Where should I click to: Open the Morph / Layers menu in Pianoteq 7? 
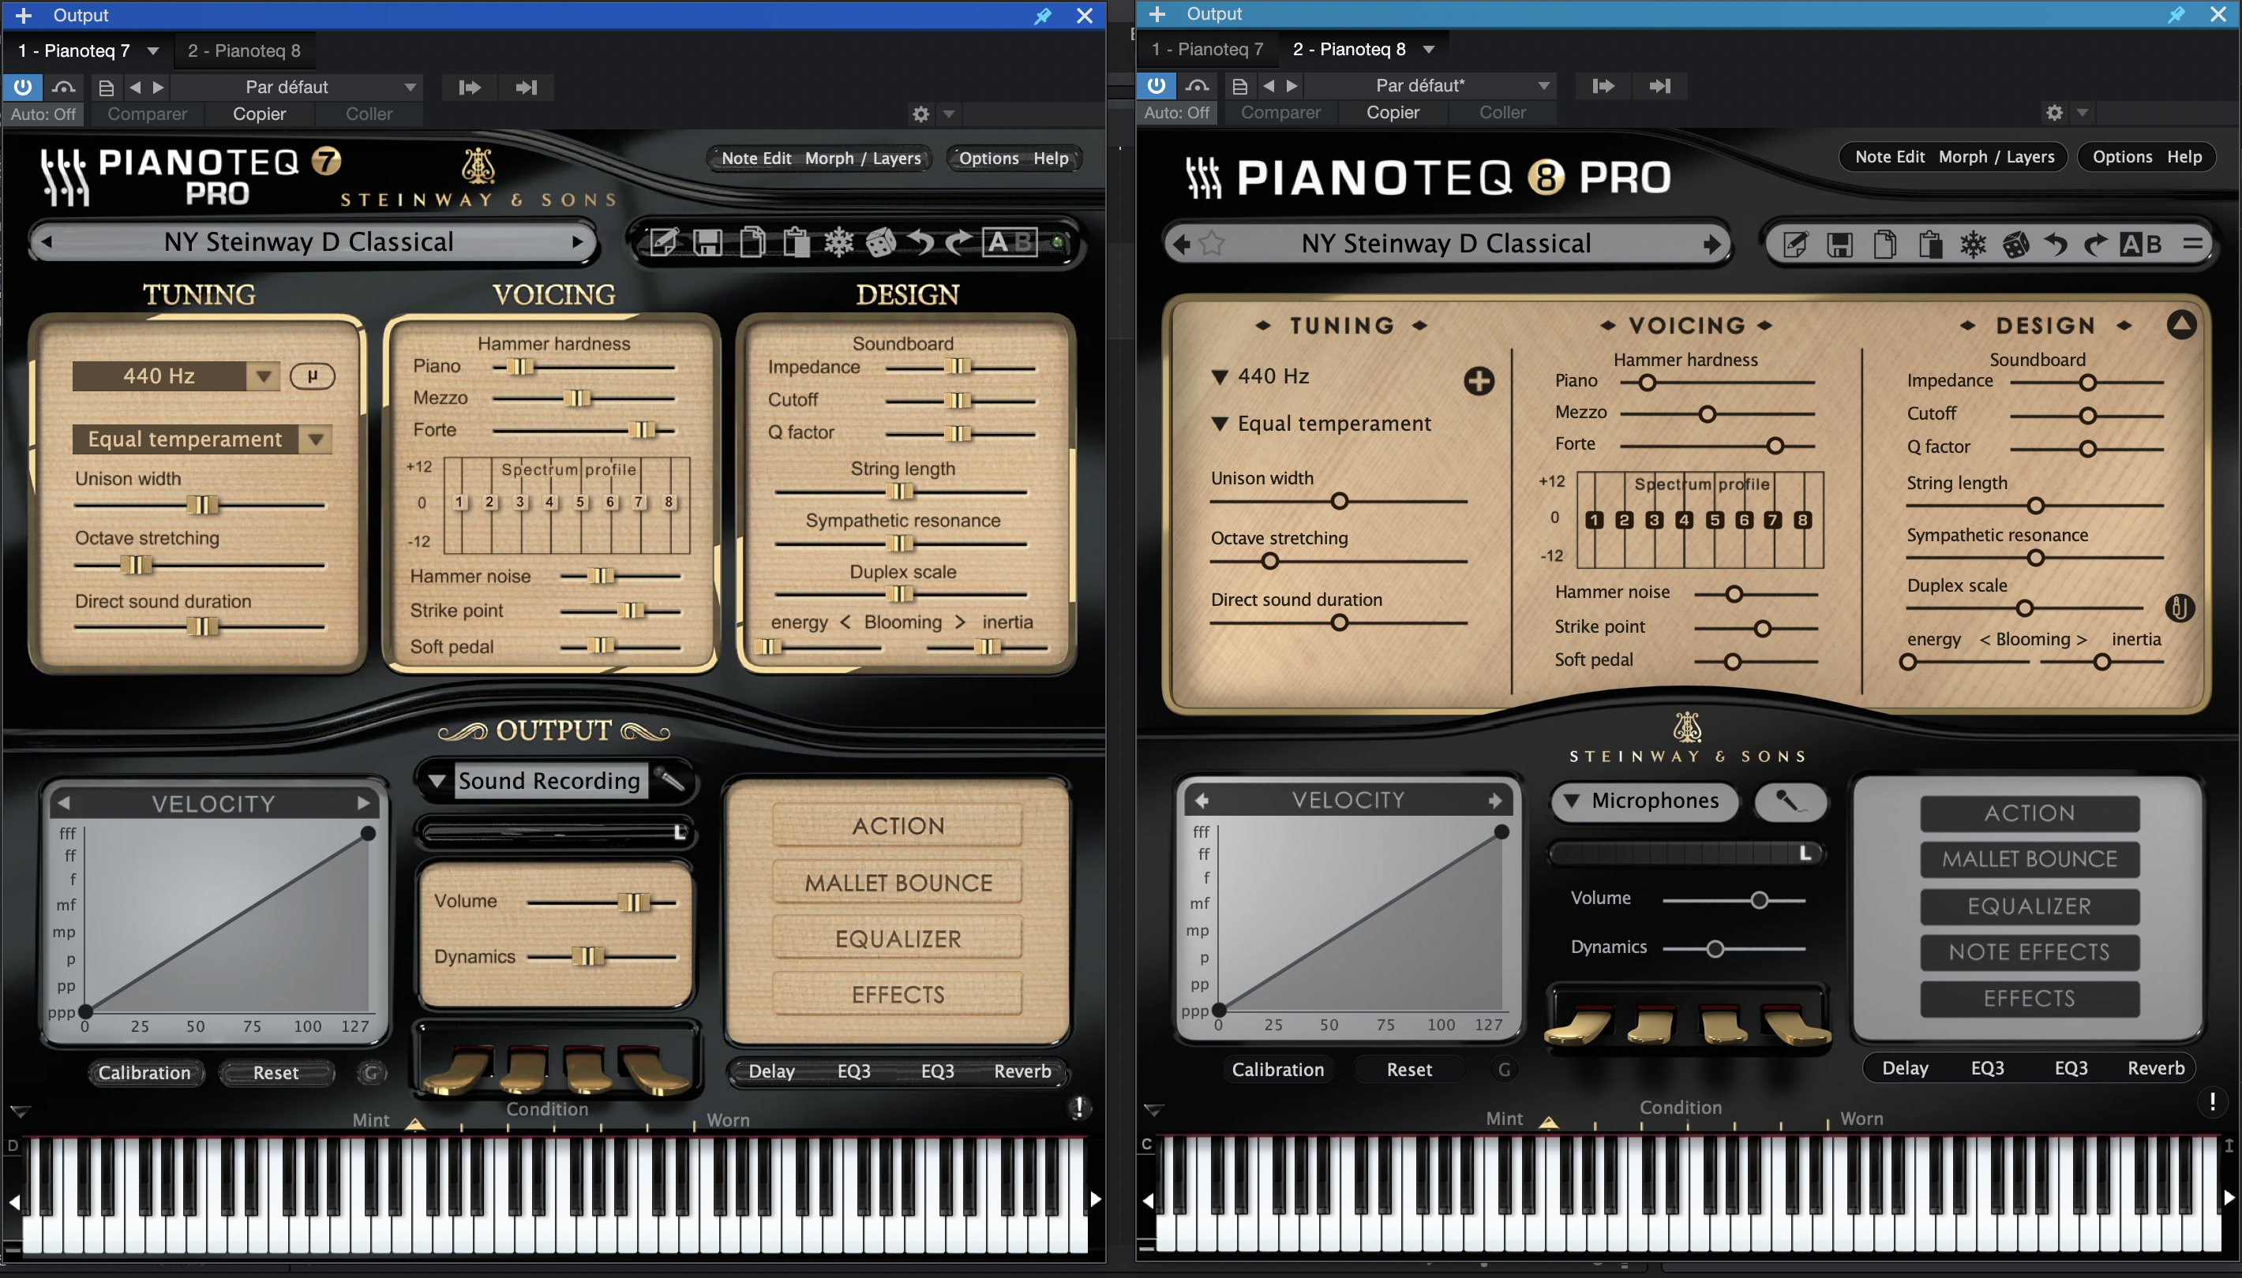tap(864, 159)
